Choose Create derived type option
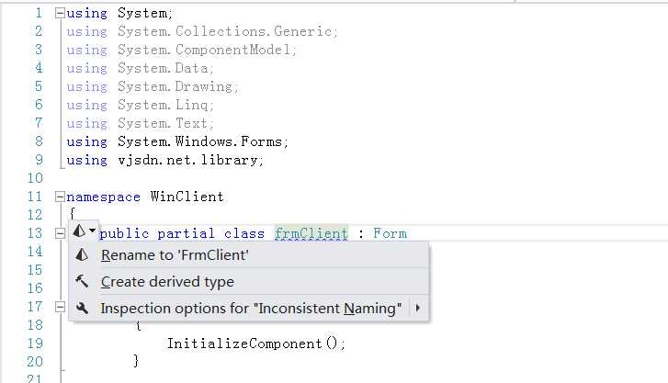668x383 pixels. pyautogui.click(x=249, y=282)
